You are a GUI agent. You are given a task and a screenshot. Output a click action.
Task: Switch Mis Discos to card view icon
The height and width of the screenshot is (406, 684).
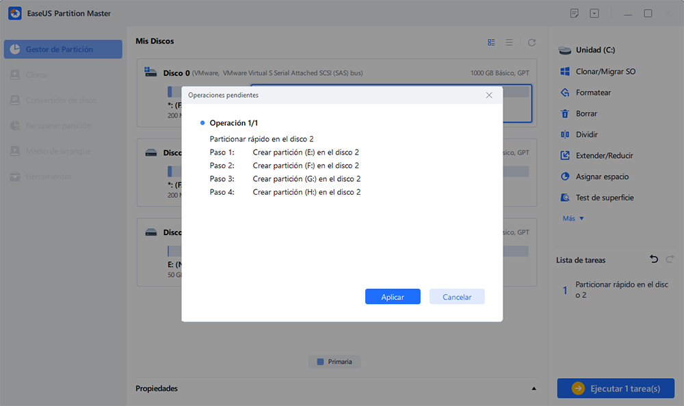click(x=491, y=42)
